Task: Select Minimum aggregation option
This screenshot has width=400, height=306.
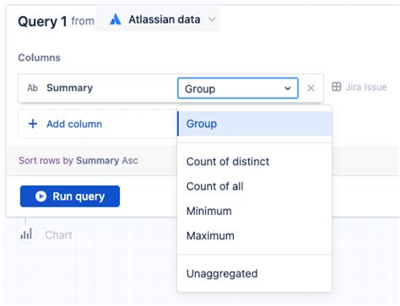Action: [x=255, y=211]
